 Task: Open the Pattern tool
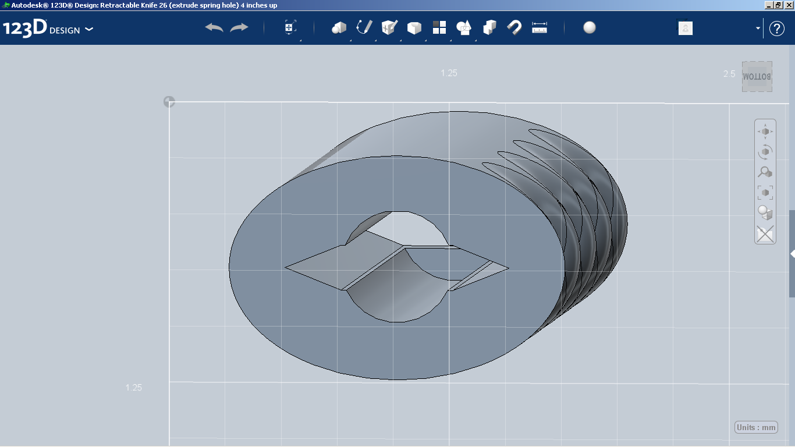(439, 27)
